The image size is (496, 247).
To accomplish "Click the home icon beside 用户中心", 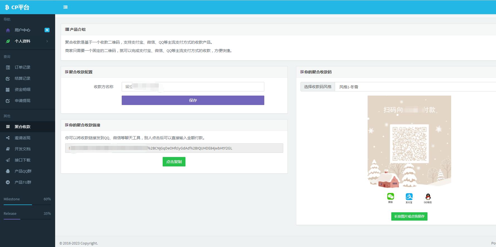I will click(x=8, y=30).
